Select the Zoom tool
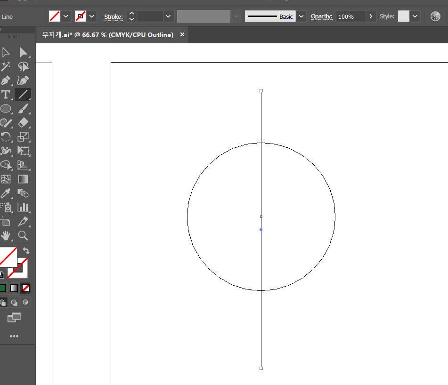The image size is (448, 385). [23, 235]
